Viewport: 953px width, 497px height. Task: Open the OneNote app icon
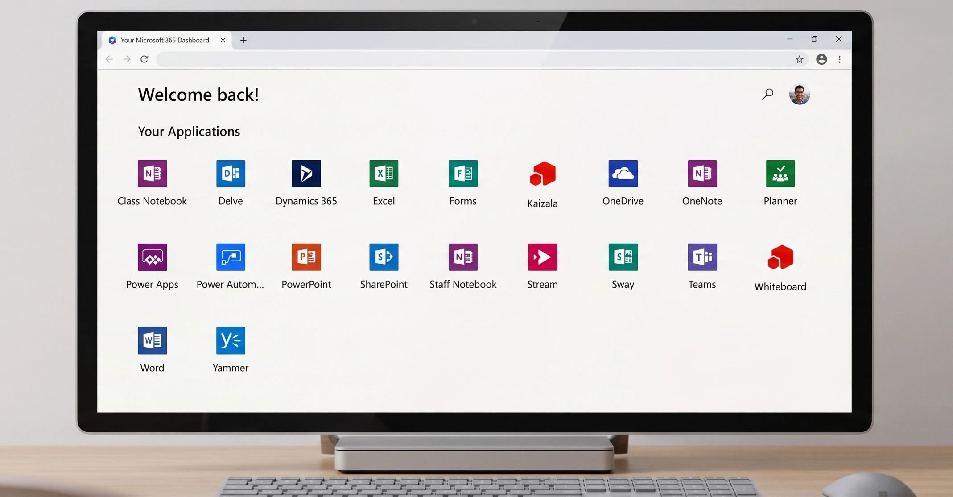(x=702, y=174)
